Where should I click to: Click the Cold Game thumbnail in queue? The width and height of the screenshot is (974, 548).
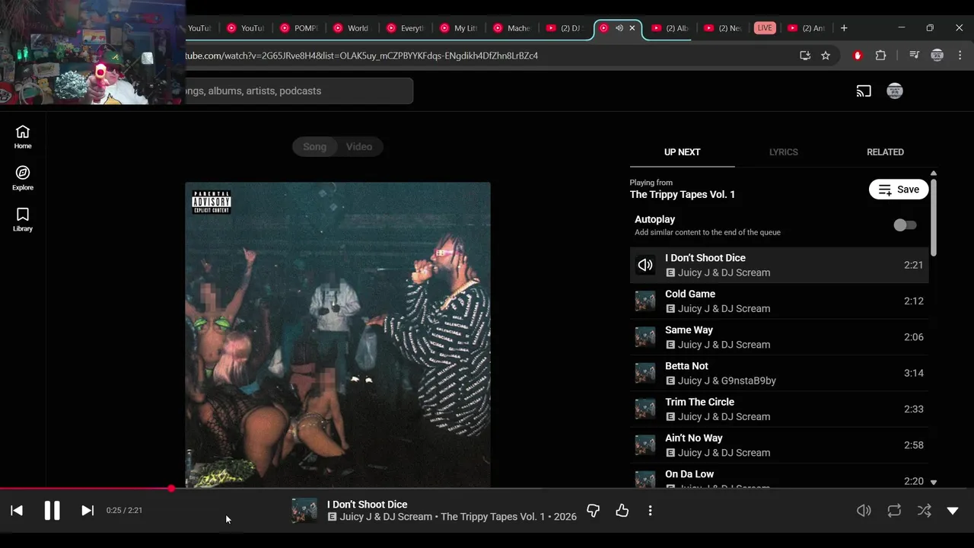tap(645, 301)
